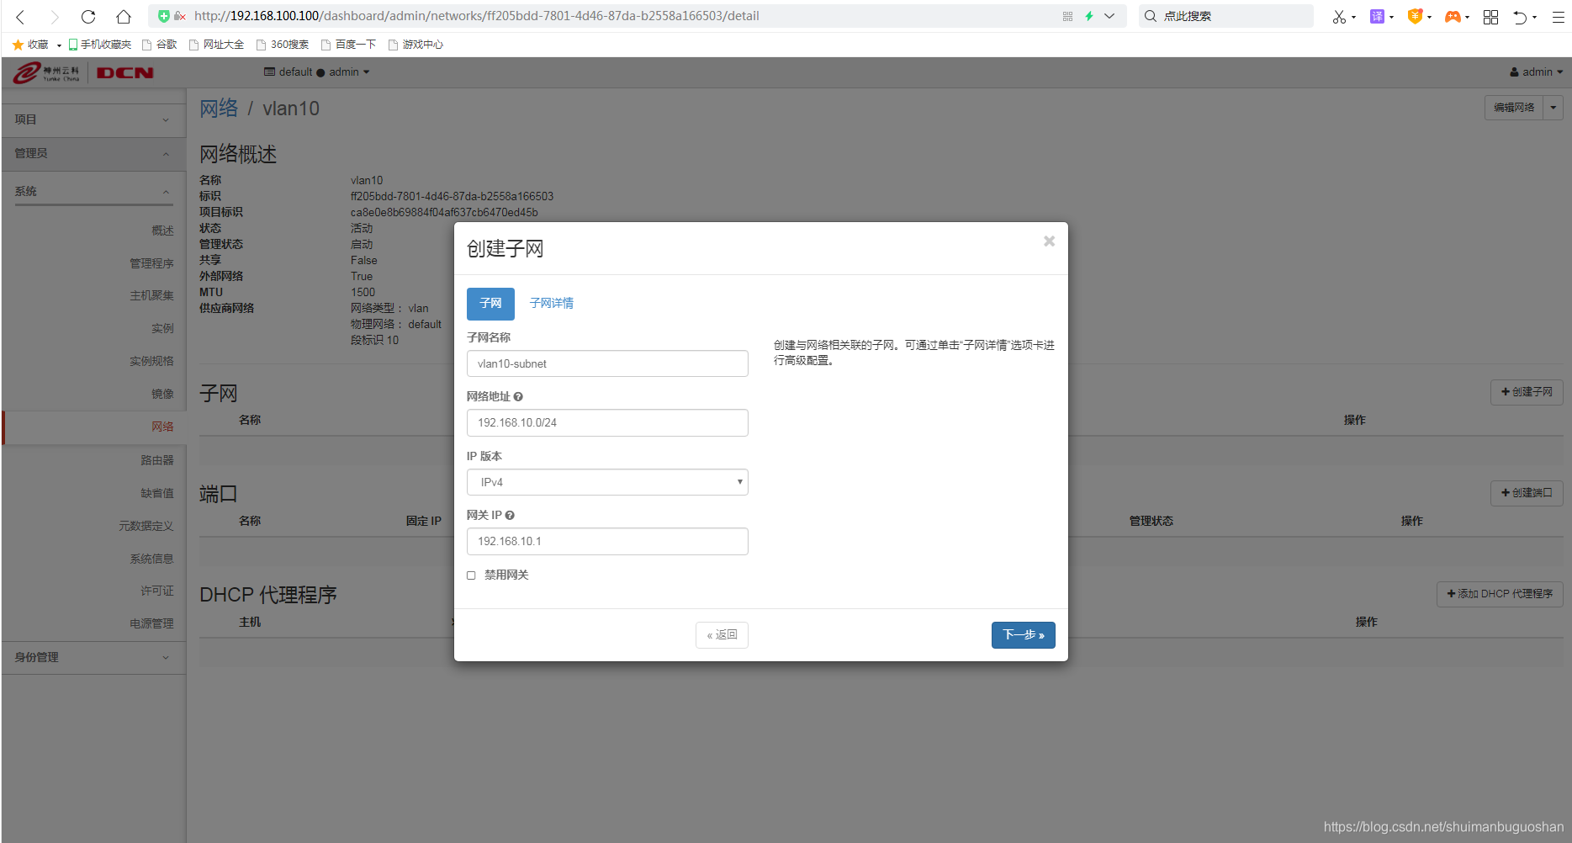Viewport: 1572px width, 843px height.
Task: Click the 编辑网络 button
Action: (x=1514, y=108)
